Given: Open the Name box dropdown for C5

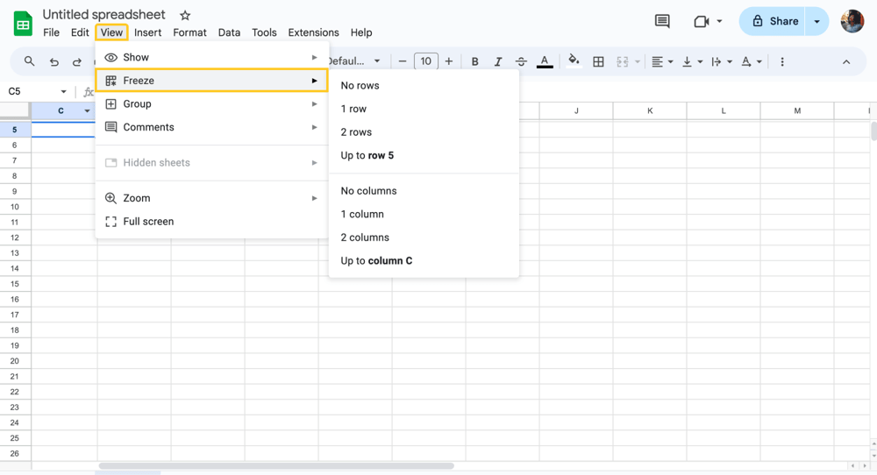Looking at the screenshot, I should point(63,91).
